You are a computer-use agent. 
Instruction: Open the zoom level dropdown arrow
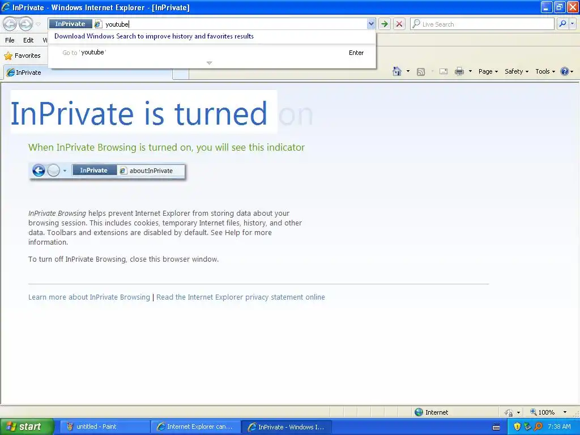click(x=565, y=412)
